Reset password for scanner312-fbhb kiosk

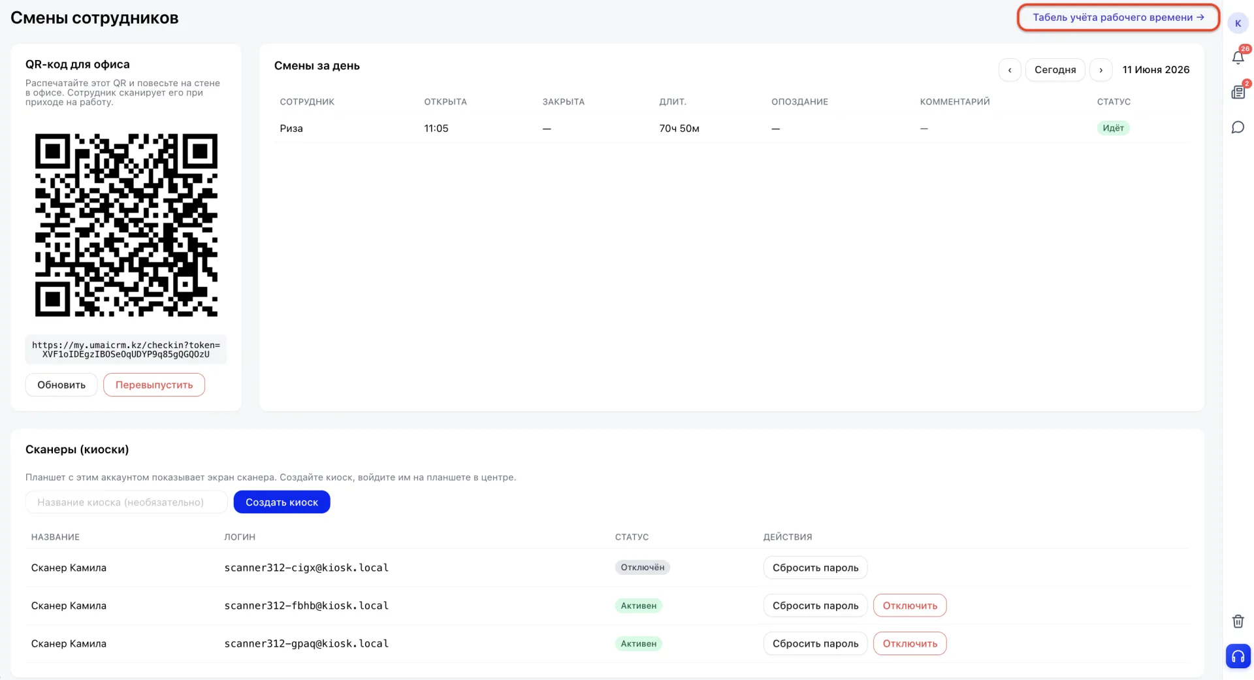(815, 606)
